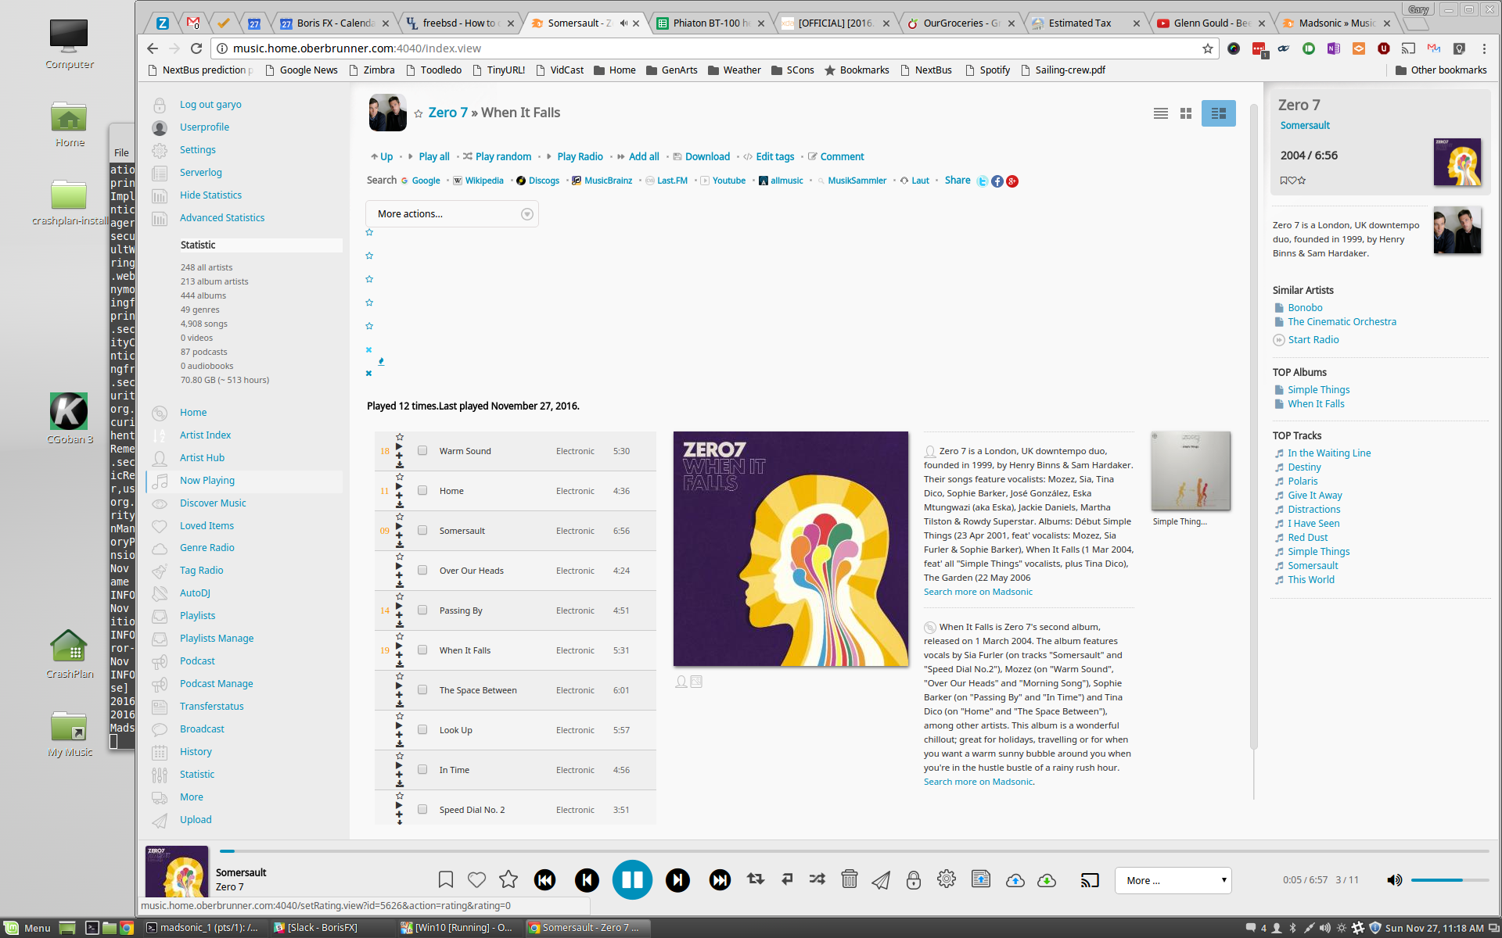Switch album view to simple list layout

tap(1161, 113)
